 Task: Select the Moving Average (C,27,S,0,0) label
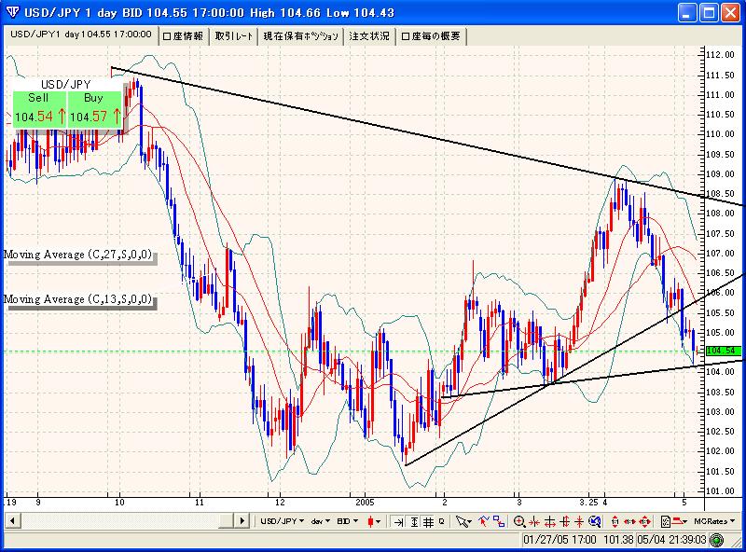click(x=78, y=255)
